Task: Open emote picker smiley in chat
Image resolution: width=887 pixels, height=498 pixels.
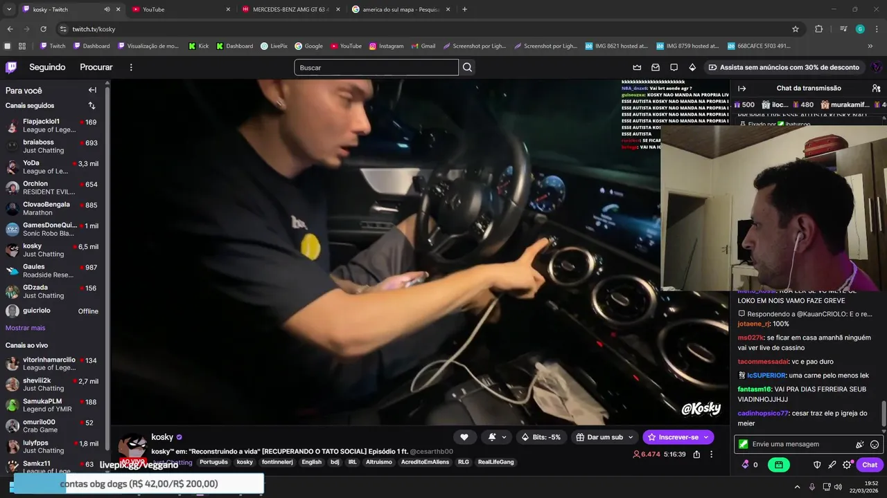Action: (875, 444)
